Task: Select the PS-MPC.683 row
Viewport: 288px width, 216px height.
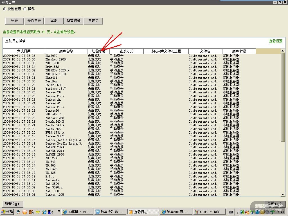Action: tap(129, 85)
